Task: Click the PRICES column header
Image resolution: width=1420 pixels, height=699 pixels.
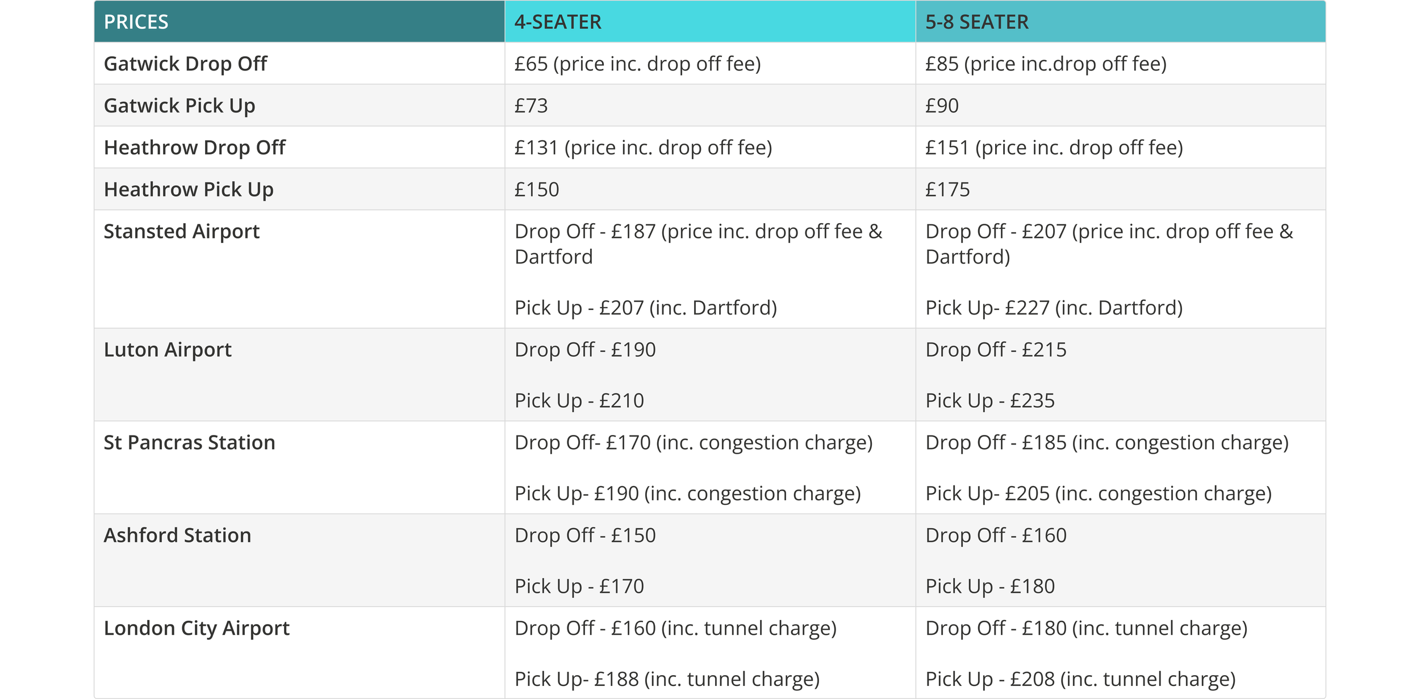Action: tap(136, 22)
